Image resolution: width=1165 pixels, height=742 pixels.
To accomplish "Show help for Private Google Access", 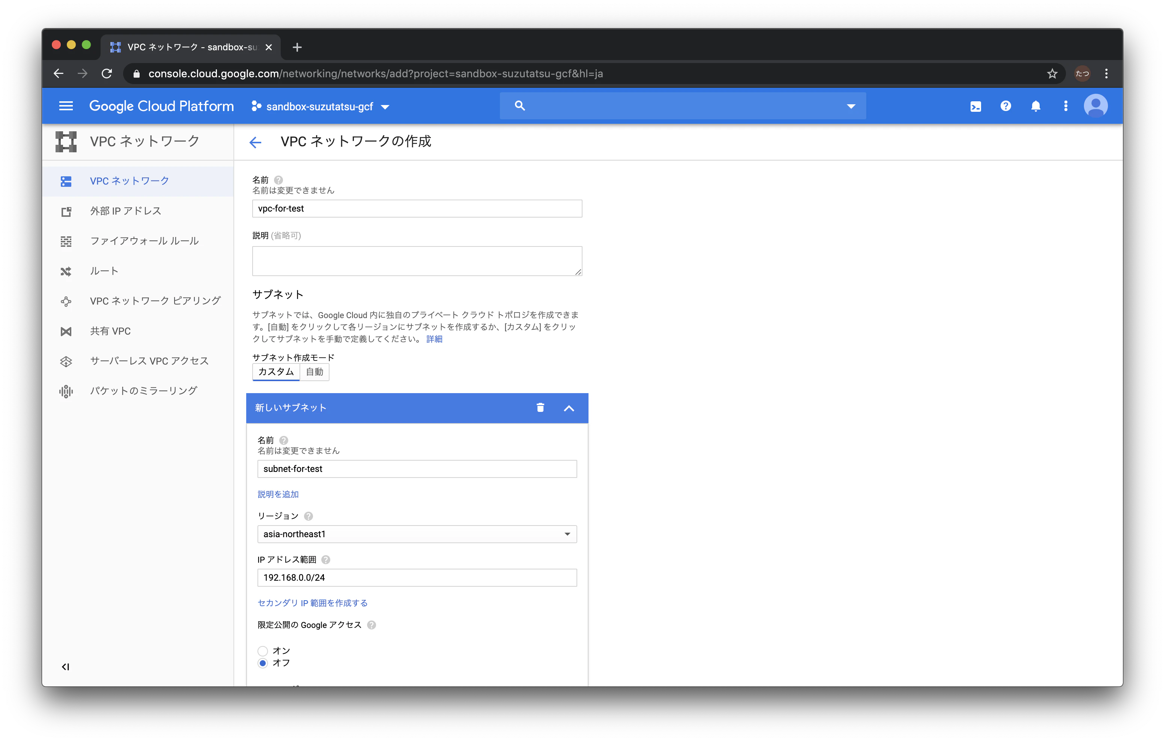I will 371,625.
